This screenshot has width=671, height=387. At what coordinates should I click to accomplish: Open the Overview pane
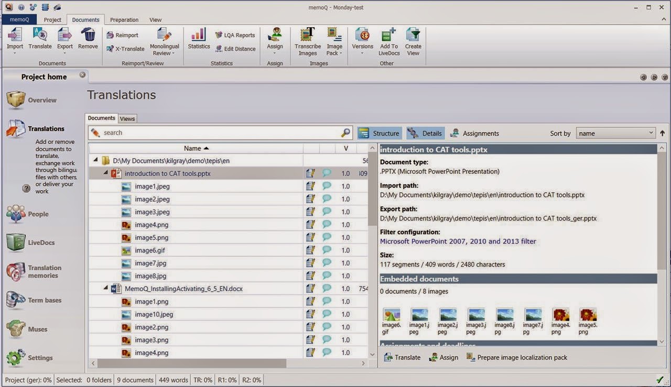[31, 100]
